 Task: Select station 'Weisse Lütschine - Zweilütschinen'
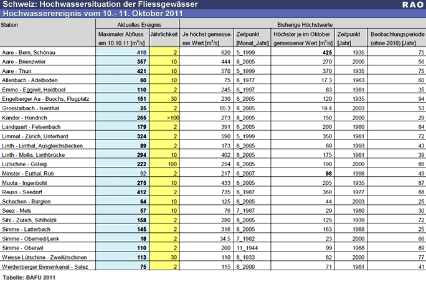pos(45,257)
